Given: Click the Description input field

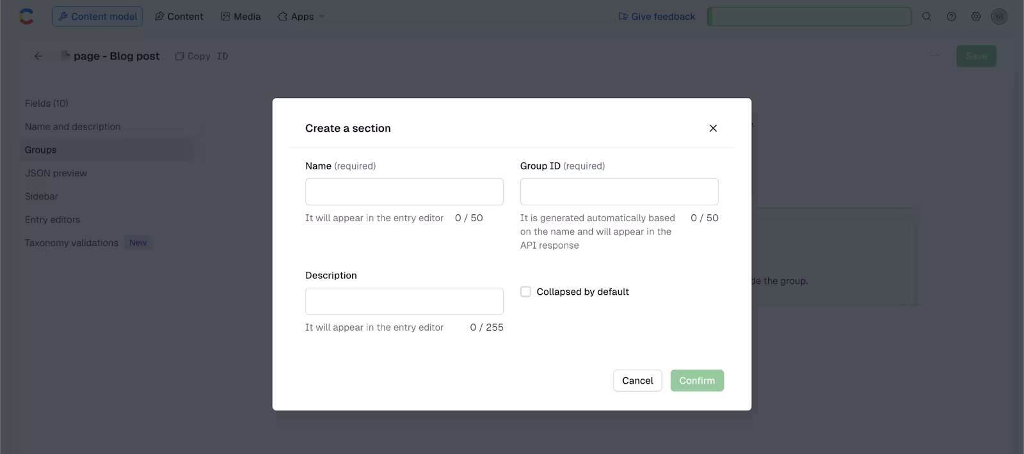Looking at the screenshot, I should click(x=404, y=301).
